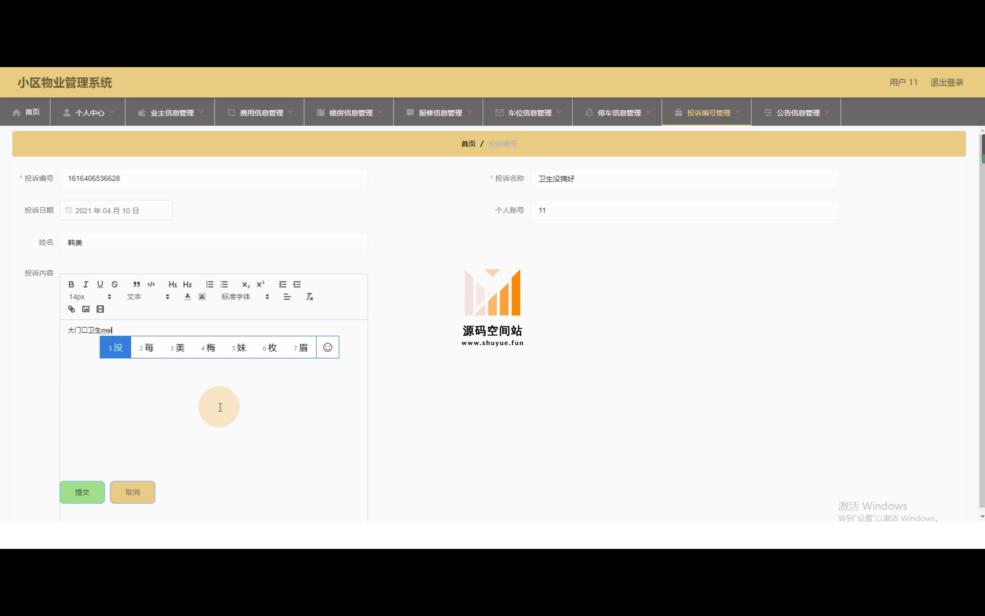Focus the 个人账号 input field
The height and width of the screenshot is (616, 985).
point(685,210)
